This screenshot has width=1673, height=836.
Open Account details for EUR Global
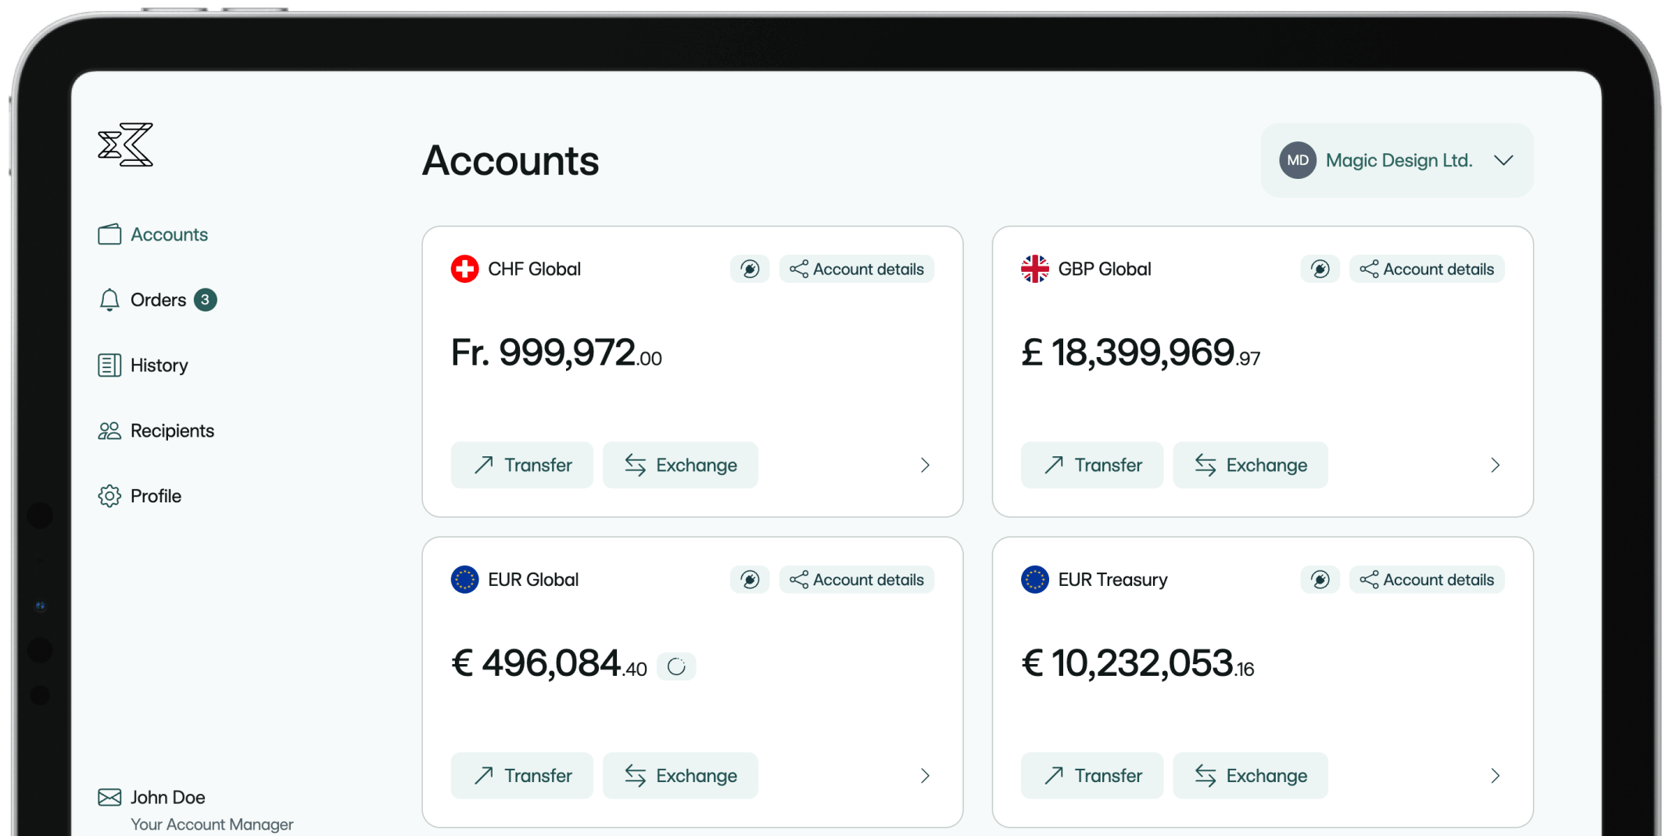pos(857,580)
